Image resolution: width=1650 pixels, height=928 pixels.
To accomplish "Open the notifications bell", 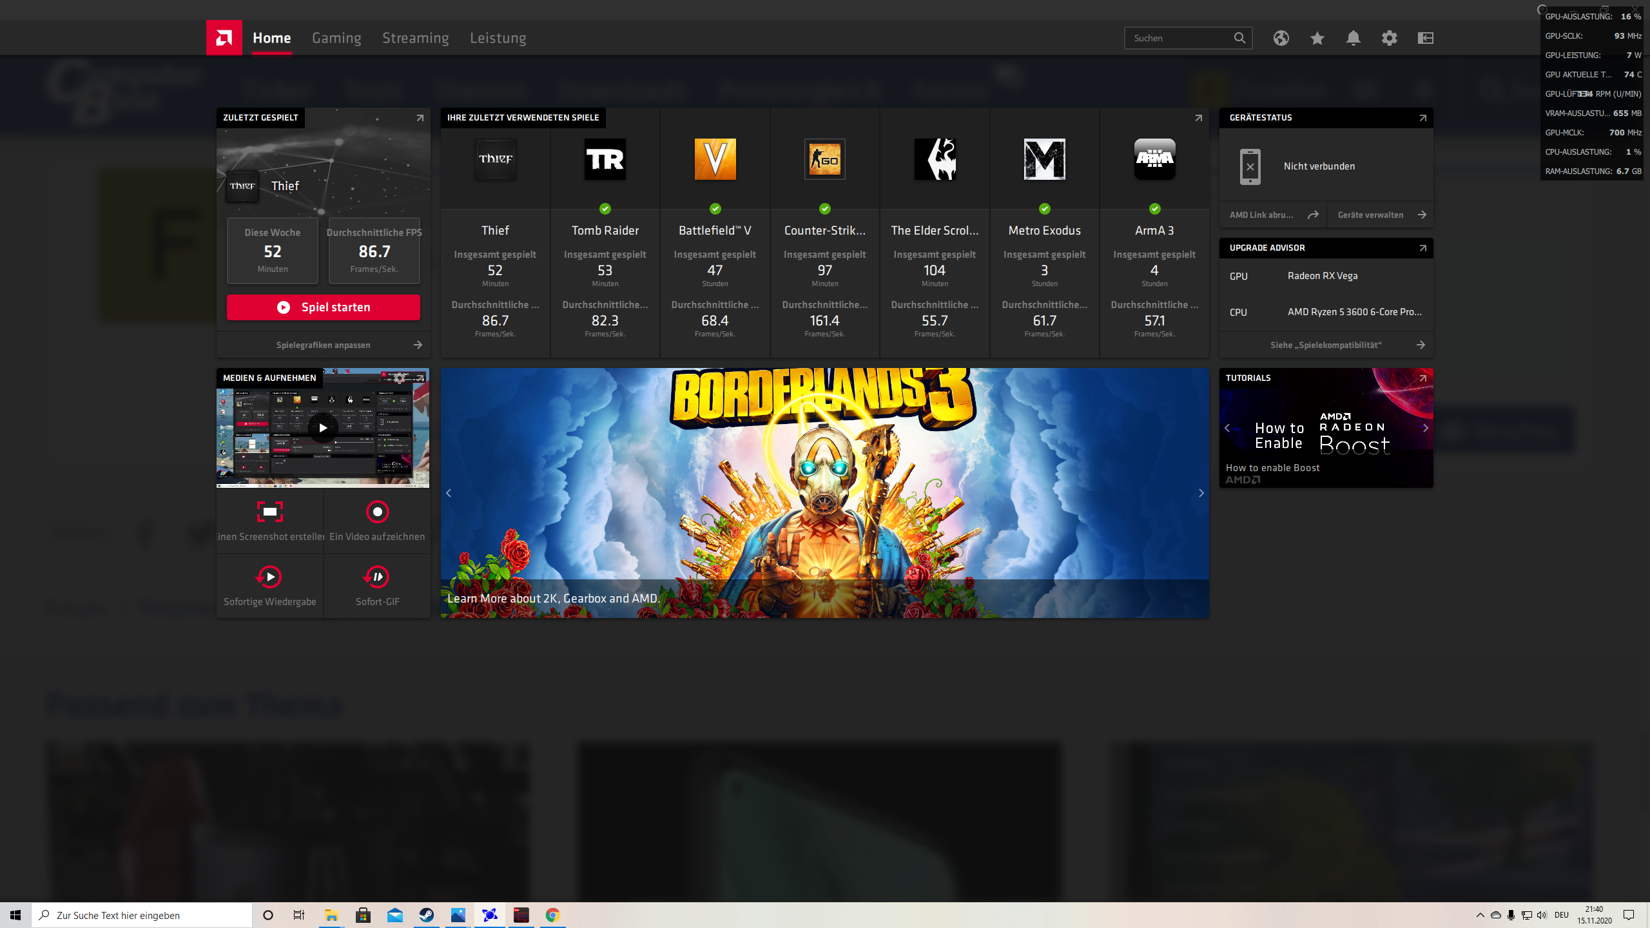I will pos(1353,38).
